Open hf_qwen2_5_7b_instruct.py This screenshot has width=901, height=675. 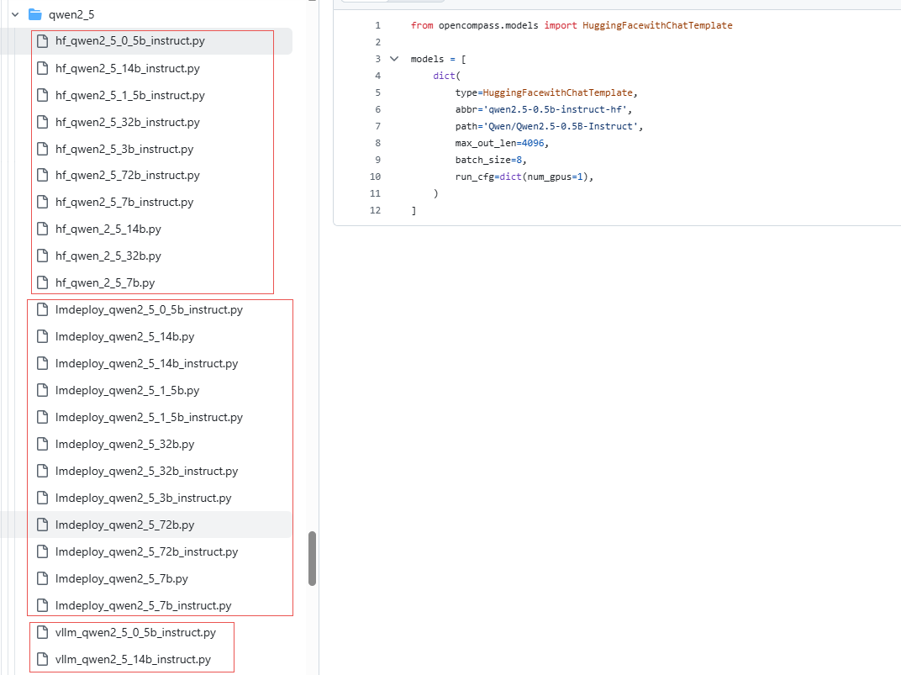124,203
